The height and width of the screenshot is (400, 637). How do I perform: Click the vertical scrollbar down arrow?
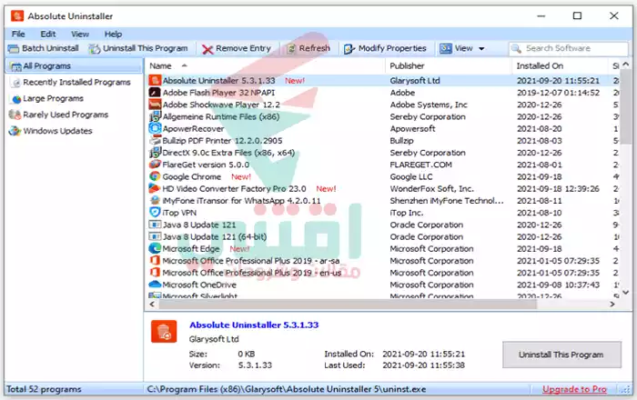[626, 292]
